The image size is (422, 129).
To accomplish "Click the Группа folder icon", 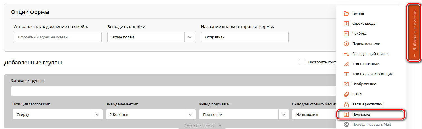I will [346, 13].
